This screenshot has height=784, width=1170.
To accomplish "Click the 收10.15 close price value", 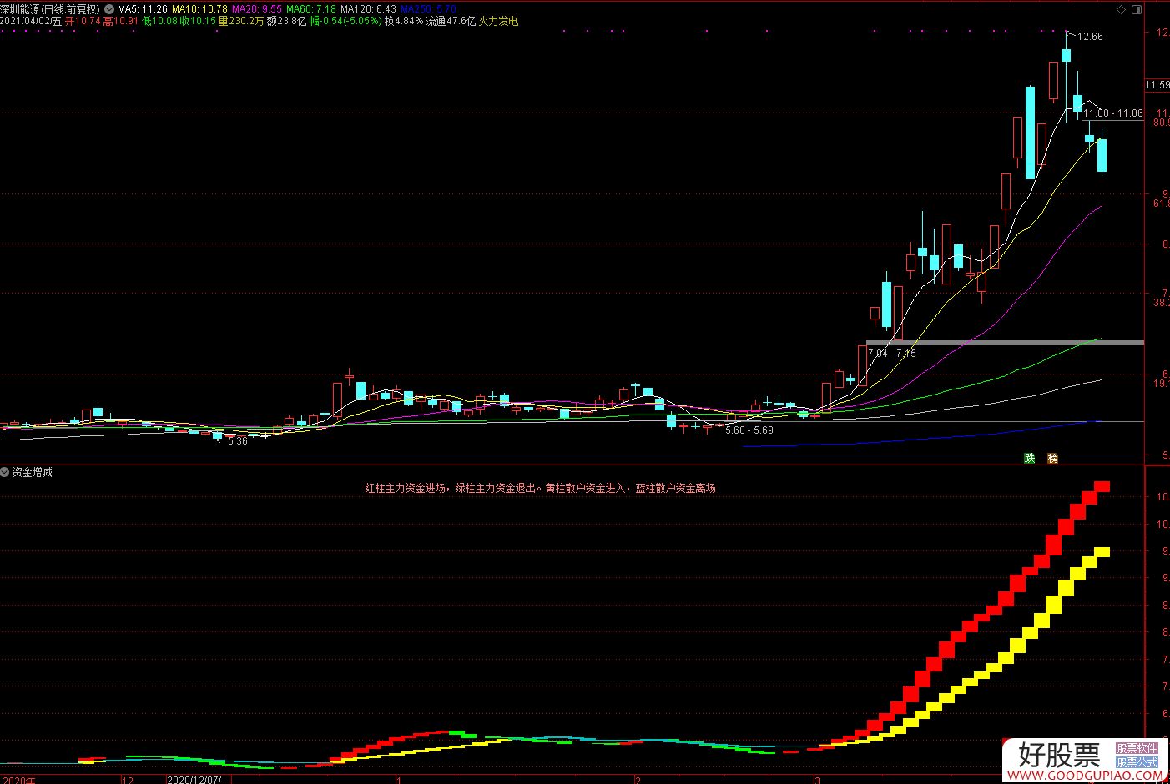I will (x=199, y=21).
